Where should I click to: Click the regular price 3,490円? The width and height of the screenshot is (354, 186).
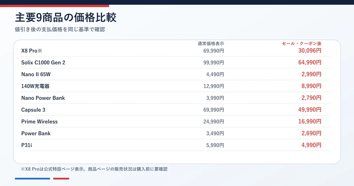point(215,133)
